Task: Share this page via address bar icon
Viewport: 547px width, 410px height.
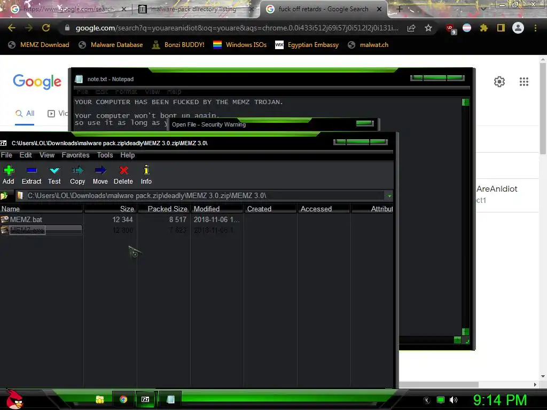Action: [411, 28]
